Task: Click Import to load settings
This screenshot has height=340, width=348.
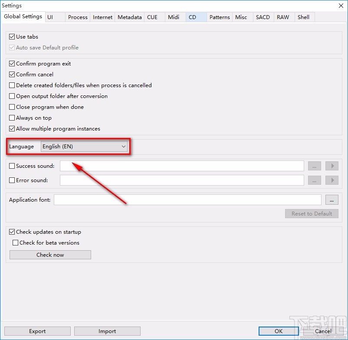Action: [x=107, y=331]
